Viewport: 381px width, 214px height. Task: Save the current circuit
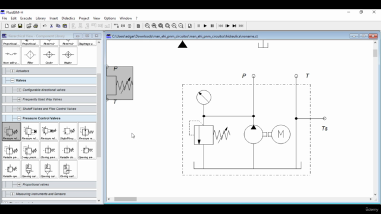[x=20, y=26]
